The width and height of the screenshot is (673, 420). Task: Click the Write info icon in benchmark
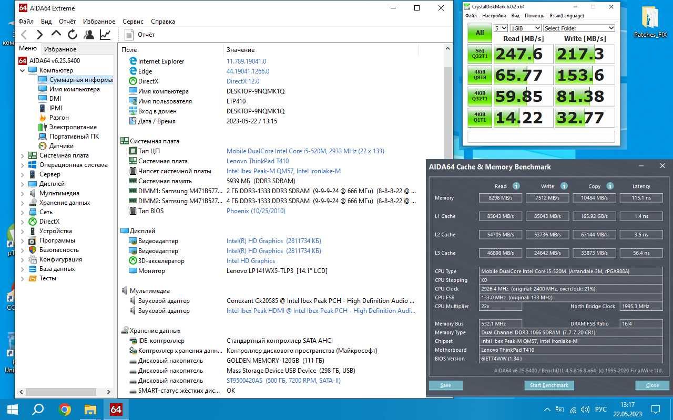(x=564, y=186)
